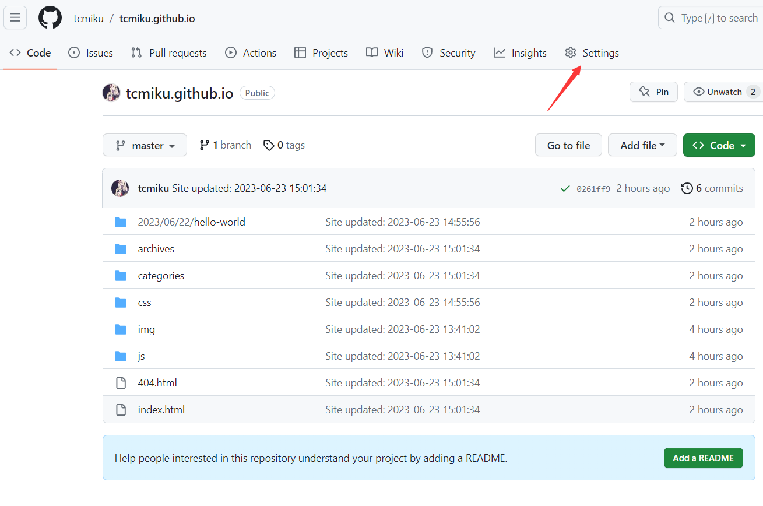Open the Security tab
This screenshot has height=506, width=763.
pyautogui.click(x=449, y=53)
